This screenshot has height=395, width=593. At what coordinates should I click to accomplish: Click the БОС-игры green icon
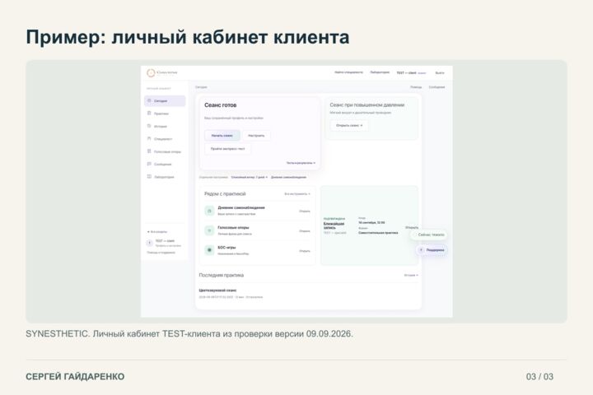209,250
